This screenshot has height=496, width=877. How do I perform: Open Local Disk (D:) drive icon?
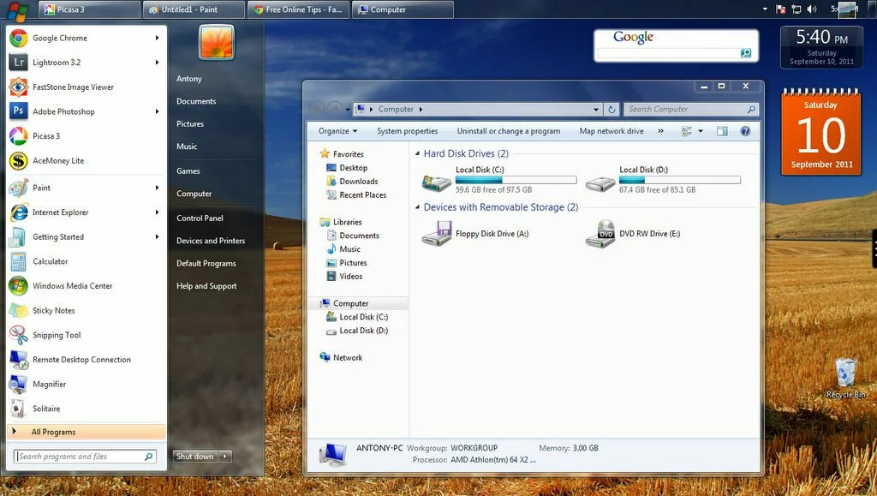tap(600, 182)
